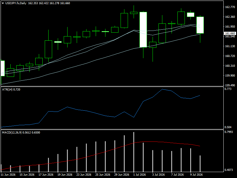Click MACD scale value 0.4073
Viewport: 237px width, 178px height.
tap(229, 170)
